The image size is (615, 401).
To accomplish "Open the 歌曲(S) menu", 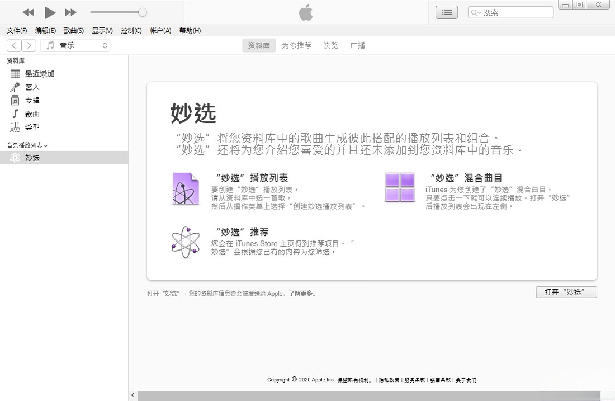I will [x=74, y=31].
